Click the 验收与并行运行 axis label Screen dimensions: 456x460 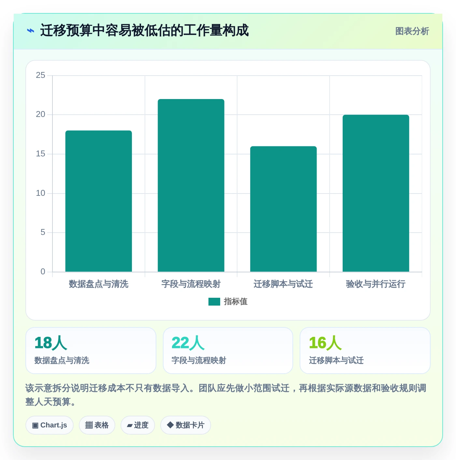pos(376,284)
